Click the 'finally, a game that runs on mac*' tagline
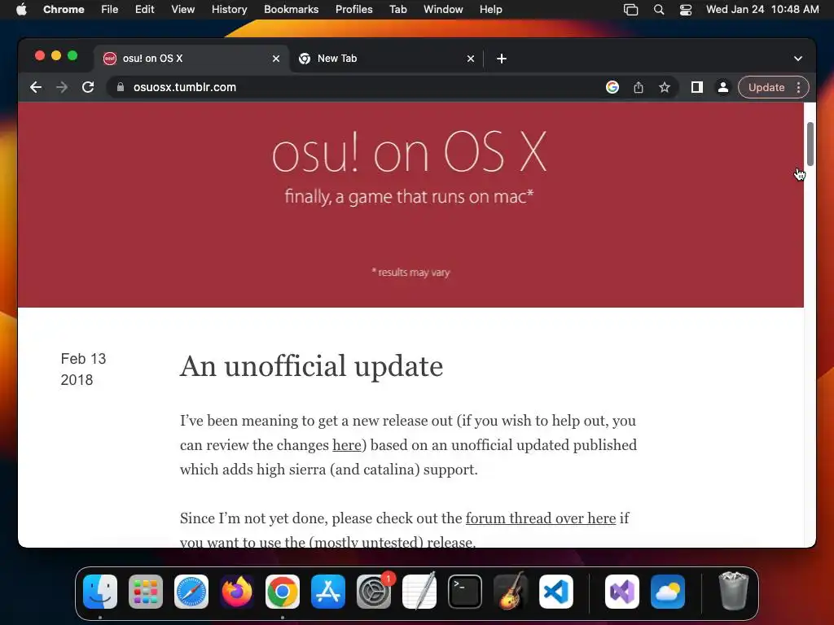This screenshot has height=625, width=834. click(x=409, y=197)
